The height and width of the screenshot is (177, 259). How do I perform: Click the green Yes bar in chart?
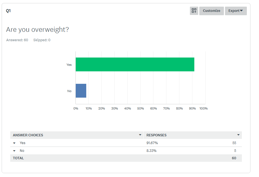[135, 64]
